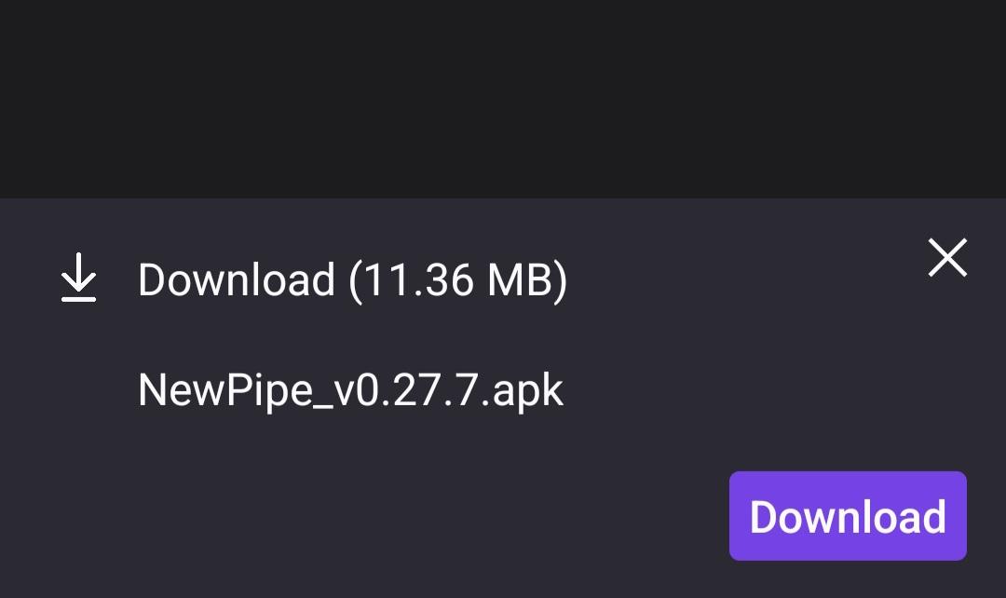Close the download prompt with the X
This screenshot has width=1006, height=598.
tap(947, 258)
